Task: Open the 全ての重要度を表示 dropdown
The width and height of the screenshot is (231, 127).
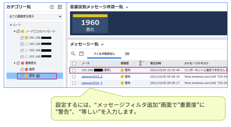Action: pyautogui.click(x=34, y=16)
